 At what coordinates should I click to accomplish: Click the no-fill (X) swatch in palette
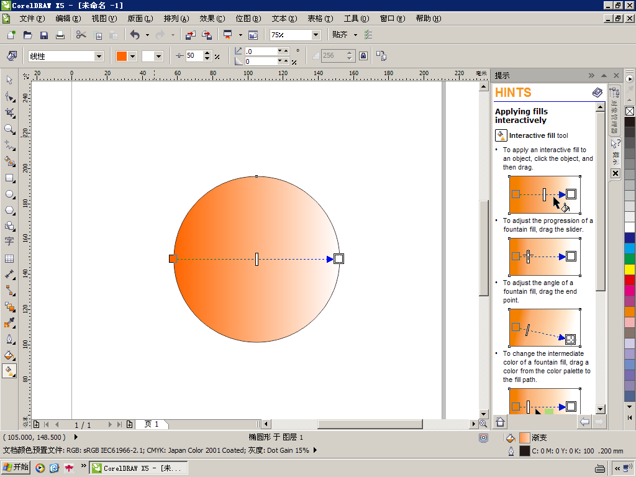630,111
